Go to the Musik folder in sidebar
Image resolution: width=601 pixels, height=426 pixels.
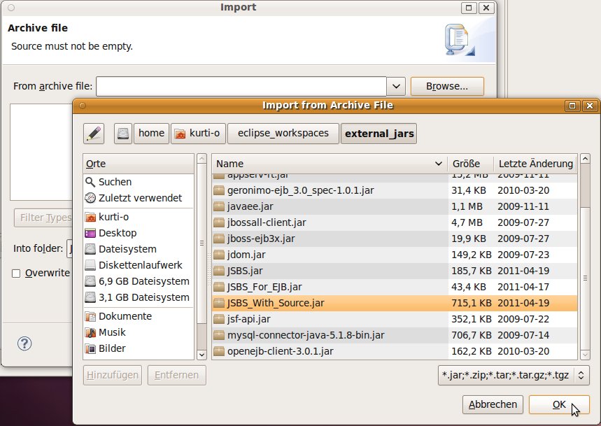click(112, 332)
